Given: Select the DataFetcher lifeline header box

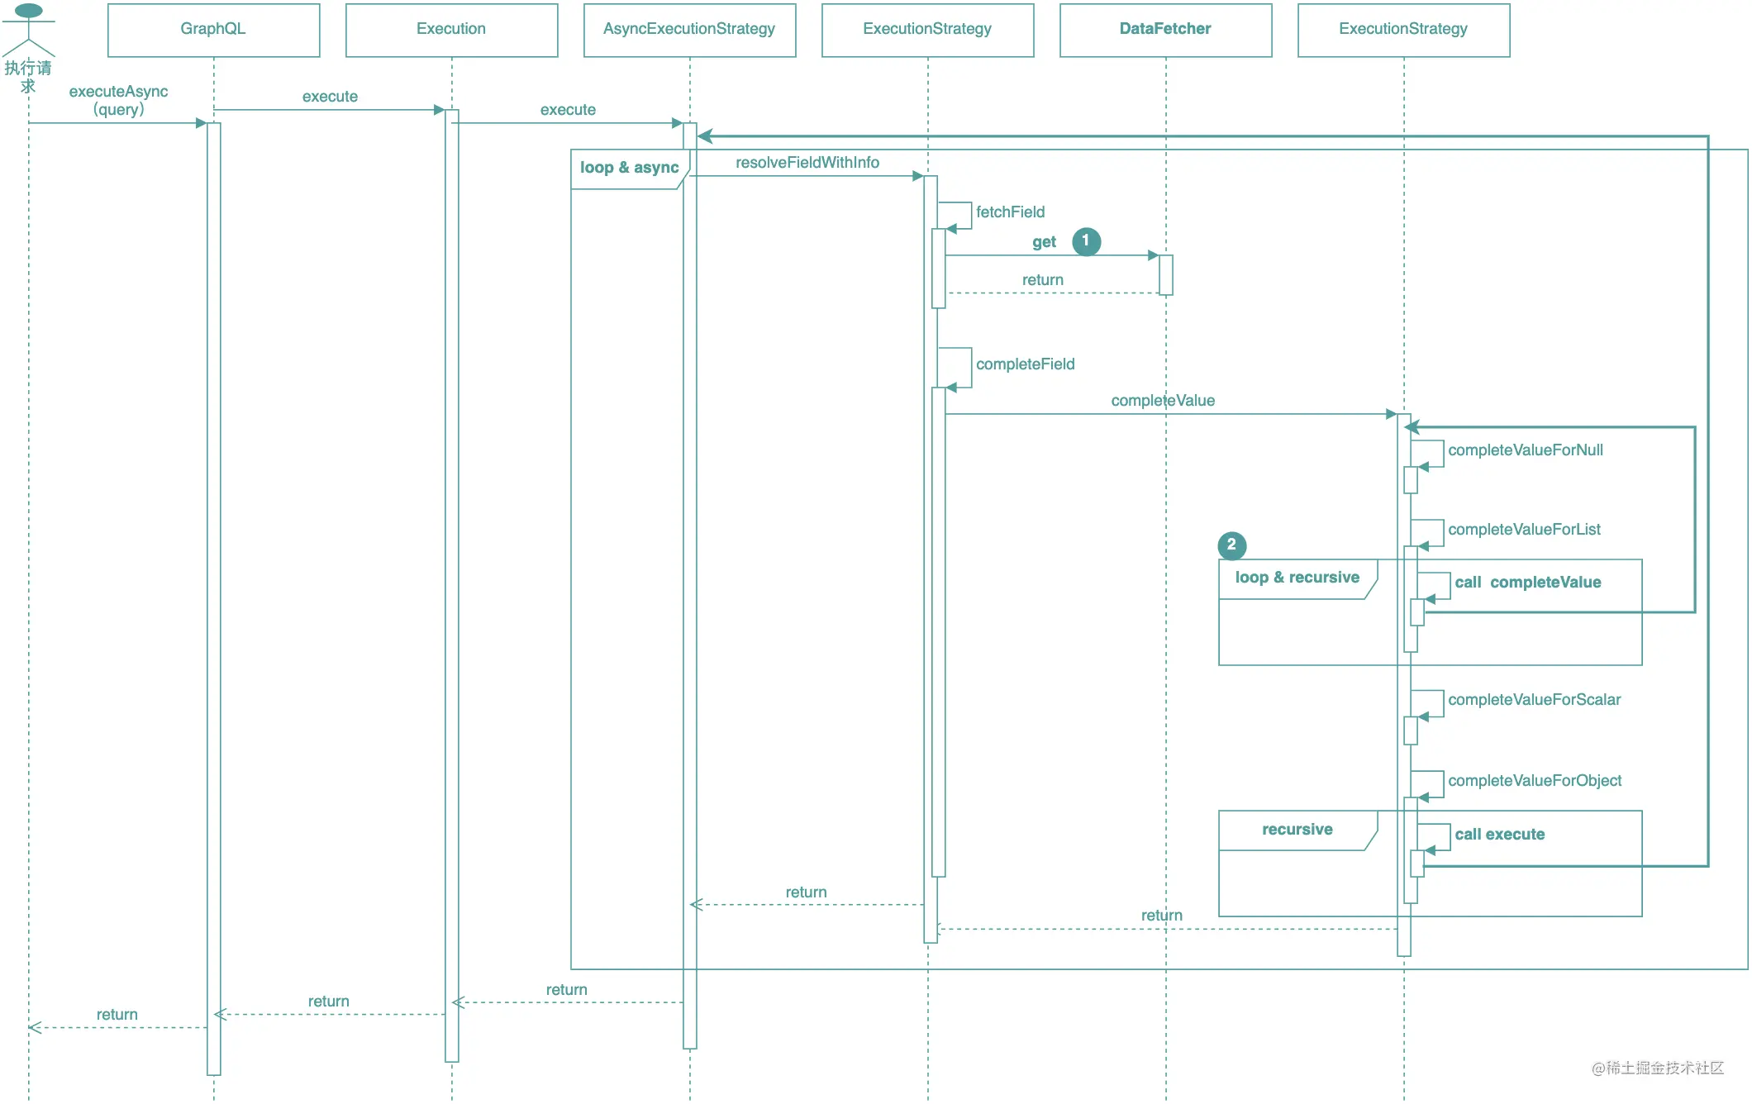Looking at the screenshot, I should pyautogui.click(x=1165, y=30).
